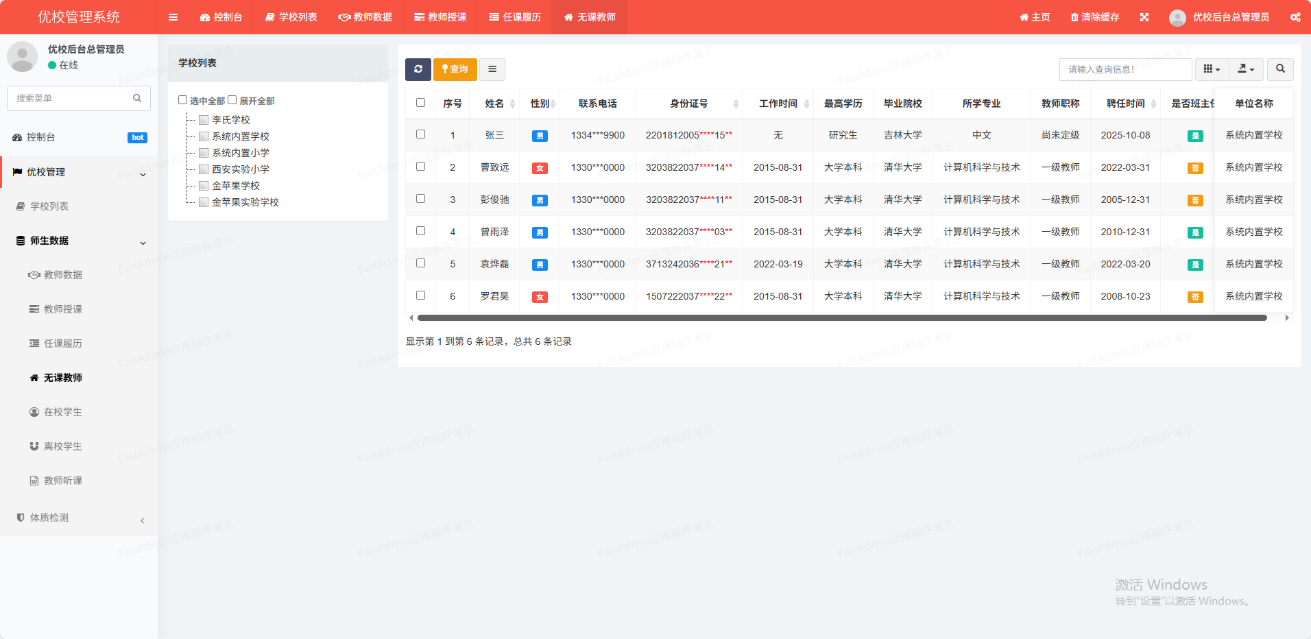Expand the 体质检测 sidebar menu
The image size is (1311, 639).
pyautogui.click(x=79, y=518)
